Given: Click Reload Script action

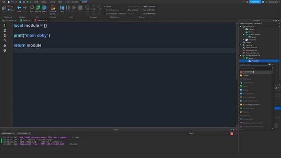Looking at the screenshot, I should click(x=133, y=10).
